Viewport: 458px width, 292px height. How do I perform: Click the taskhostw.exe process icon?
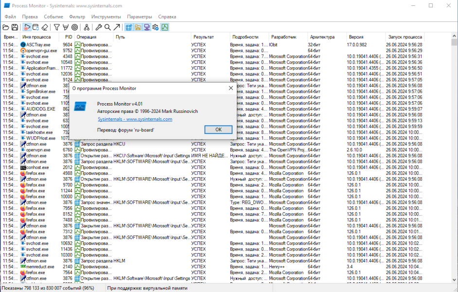pos(23,132)
